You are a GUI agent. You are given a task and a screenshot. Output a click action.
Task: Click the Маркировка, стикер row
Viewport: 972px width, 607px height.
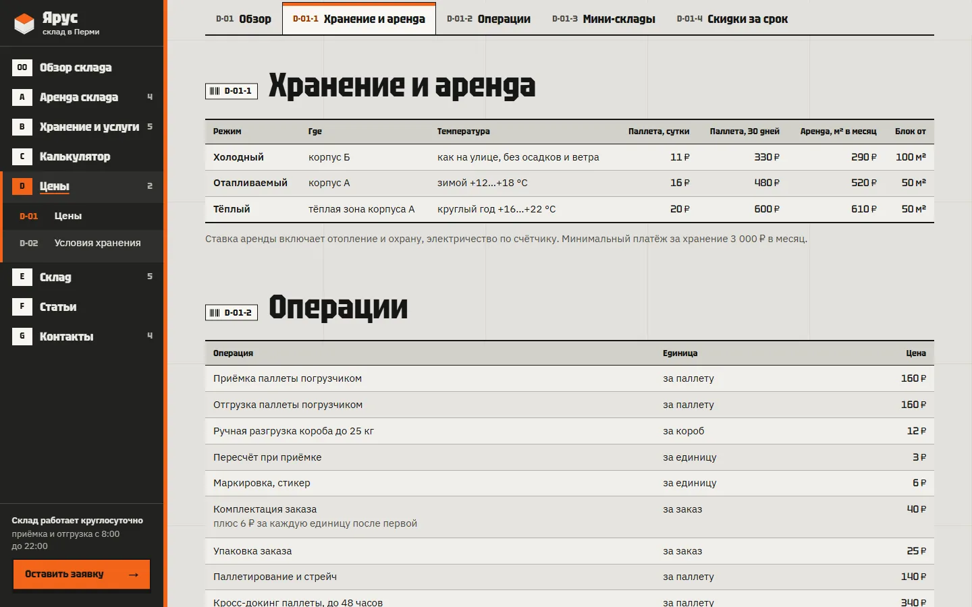click(570, 483)
